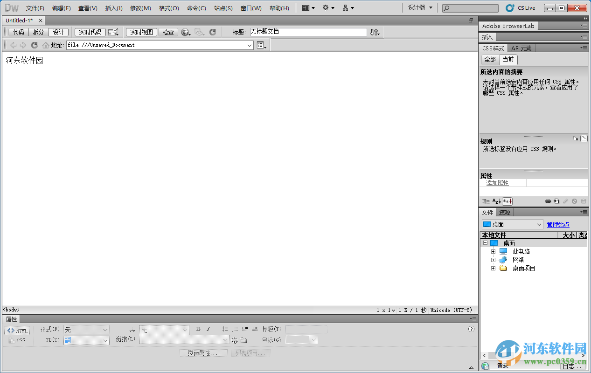Screen dimensions: 591x373
Task: Click the 管理站点 link
Action: 558,224
